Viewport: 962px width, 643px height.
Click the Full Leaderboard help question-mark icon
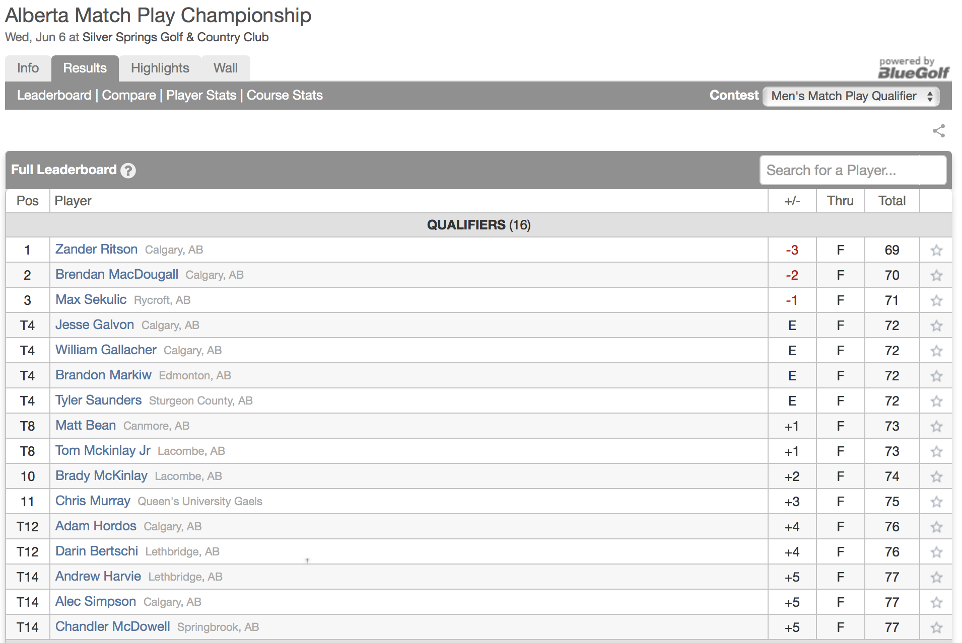[128, 171]
